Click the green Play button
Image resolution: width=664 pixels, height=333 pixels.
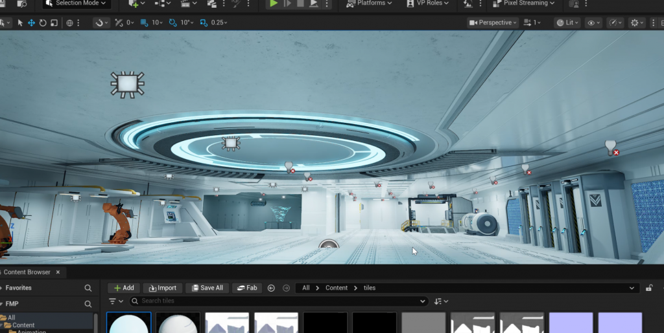pos(274,3)
